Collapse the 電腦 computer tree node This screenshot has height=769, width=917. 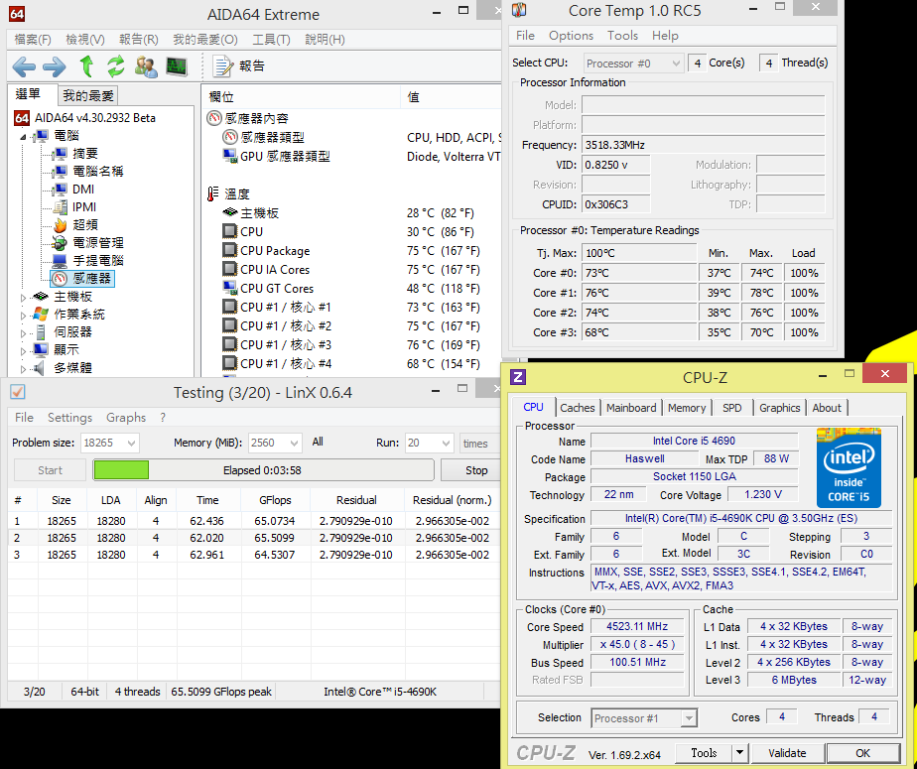point(25,136)
